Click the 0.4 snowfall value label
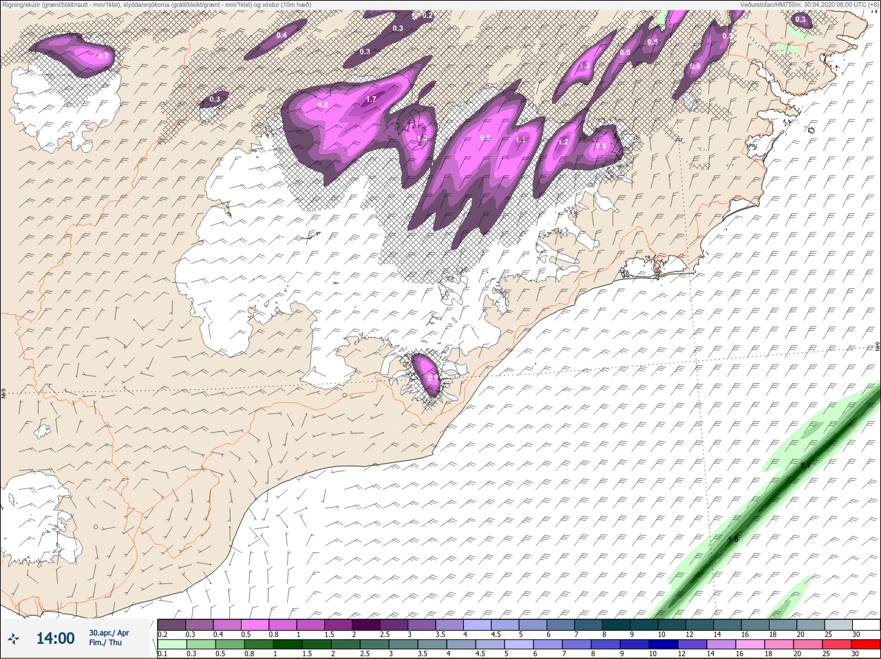Image resolution: width=881 pixels, height=659 pixels. [x=282, y=35]
